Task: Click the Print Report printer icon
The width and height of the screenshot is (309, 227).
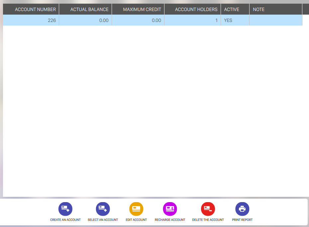Action: click(242, 209)
